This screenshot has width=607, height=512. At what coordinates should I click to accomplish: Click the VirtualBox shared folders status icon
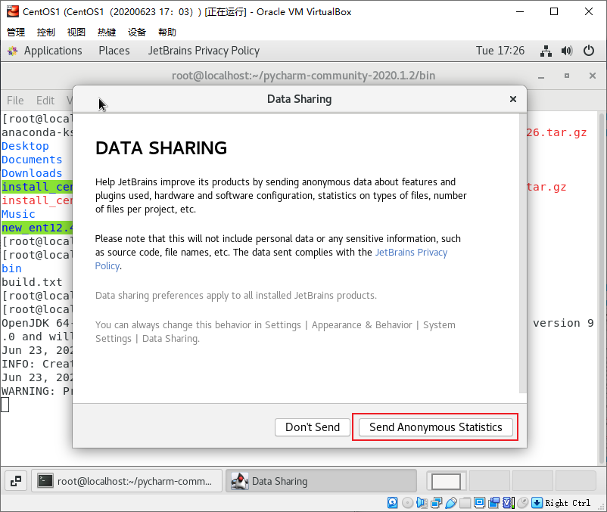[x=465, y=503]
